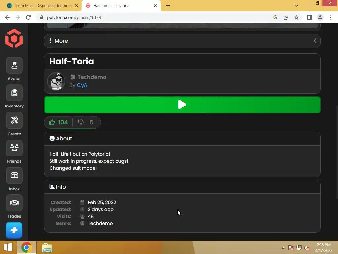Click the clock icon next to Updated
The width and height of the screenshot is (338, 254).
pos(82,209)
